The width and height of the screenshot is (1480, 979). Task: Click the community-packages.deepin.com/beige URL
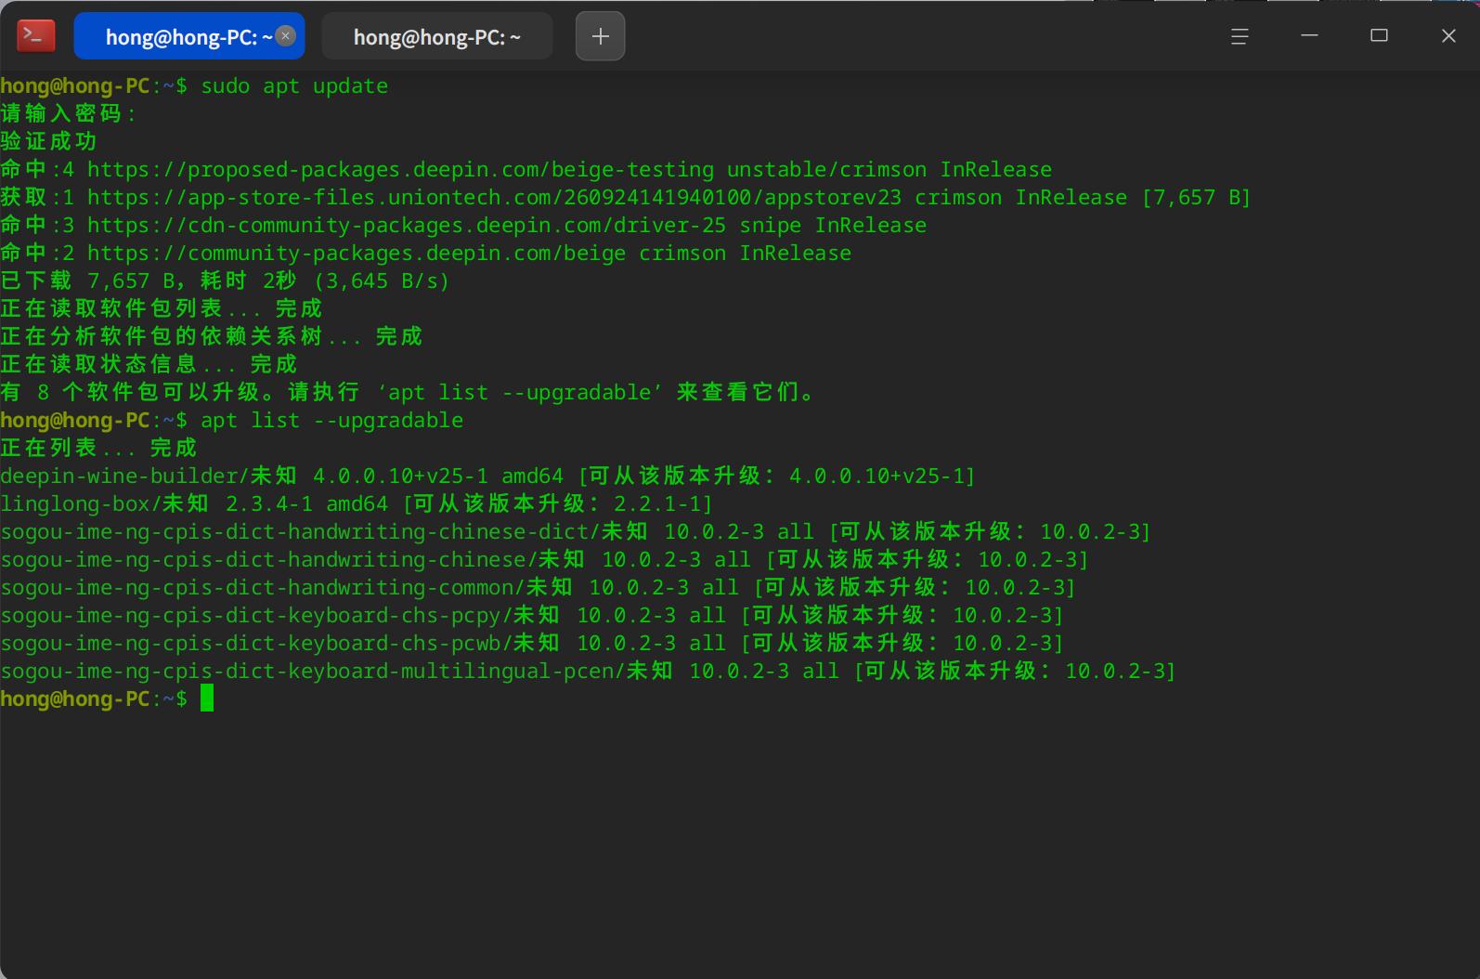pyautogui.click(x=357, y=254)
